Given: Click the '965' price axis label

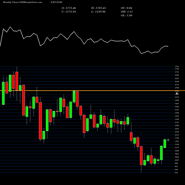Looking at the screenshot, I should point(176,166).
